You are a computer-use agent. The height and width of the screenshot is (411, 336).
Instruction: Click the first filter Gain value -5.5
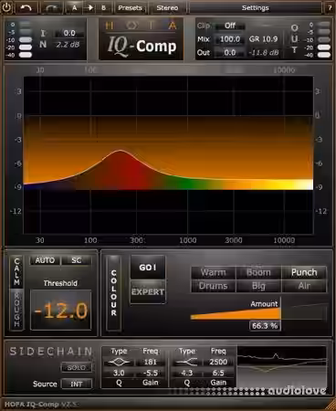pos(151,373)
